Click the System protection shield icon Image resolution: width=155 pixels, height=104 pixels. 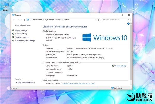[x=13, y=37]
